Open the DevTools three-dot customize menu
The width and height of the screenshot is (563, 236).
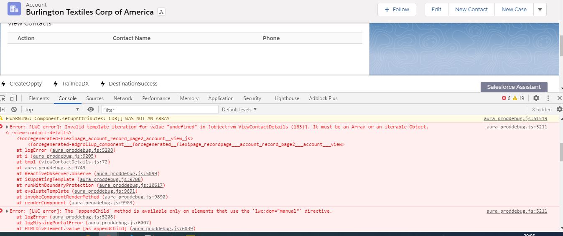(548, 98)
